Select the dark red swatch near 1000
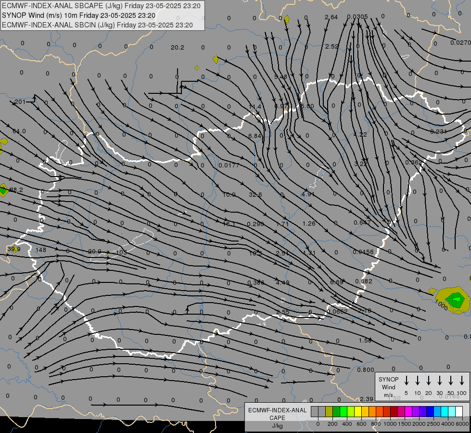 click(x=394, y=412)
